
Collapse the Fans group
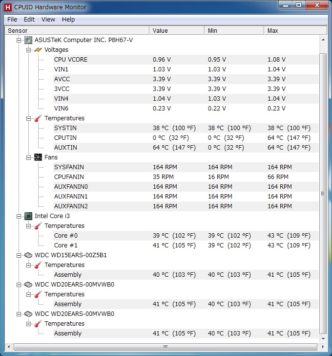28,157
